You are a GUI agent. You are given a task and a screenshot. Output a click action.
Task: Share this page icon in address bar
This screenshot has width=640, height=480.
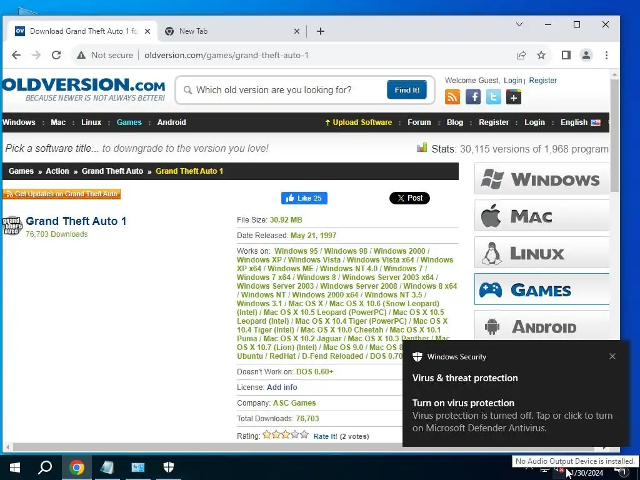tap(521, 55)
